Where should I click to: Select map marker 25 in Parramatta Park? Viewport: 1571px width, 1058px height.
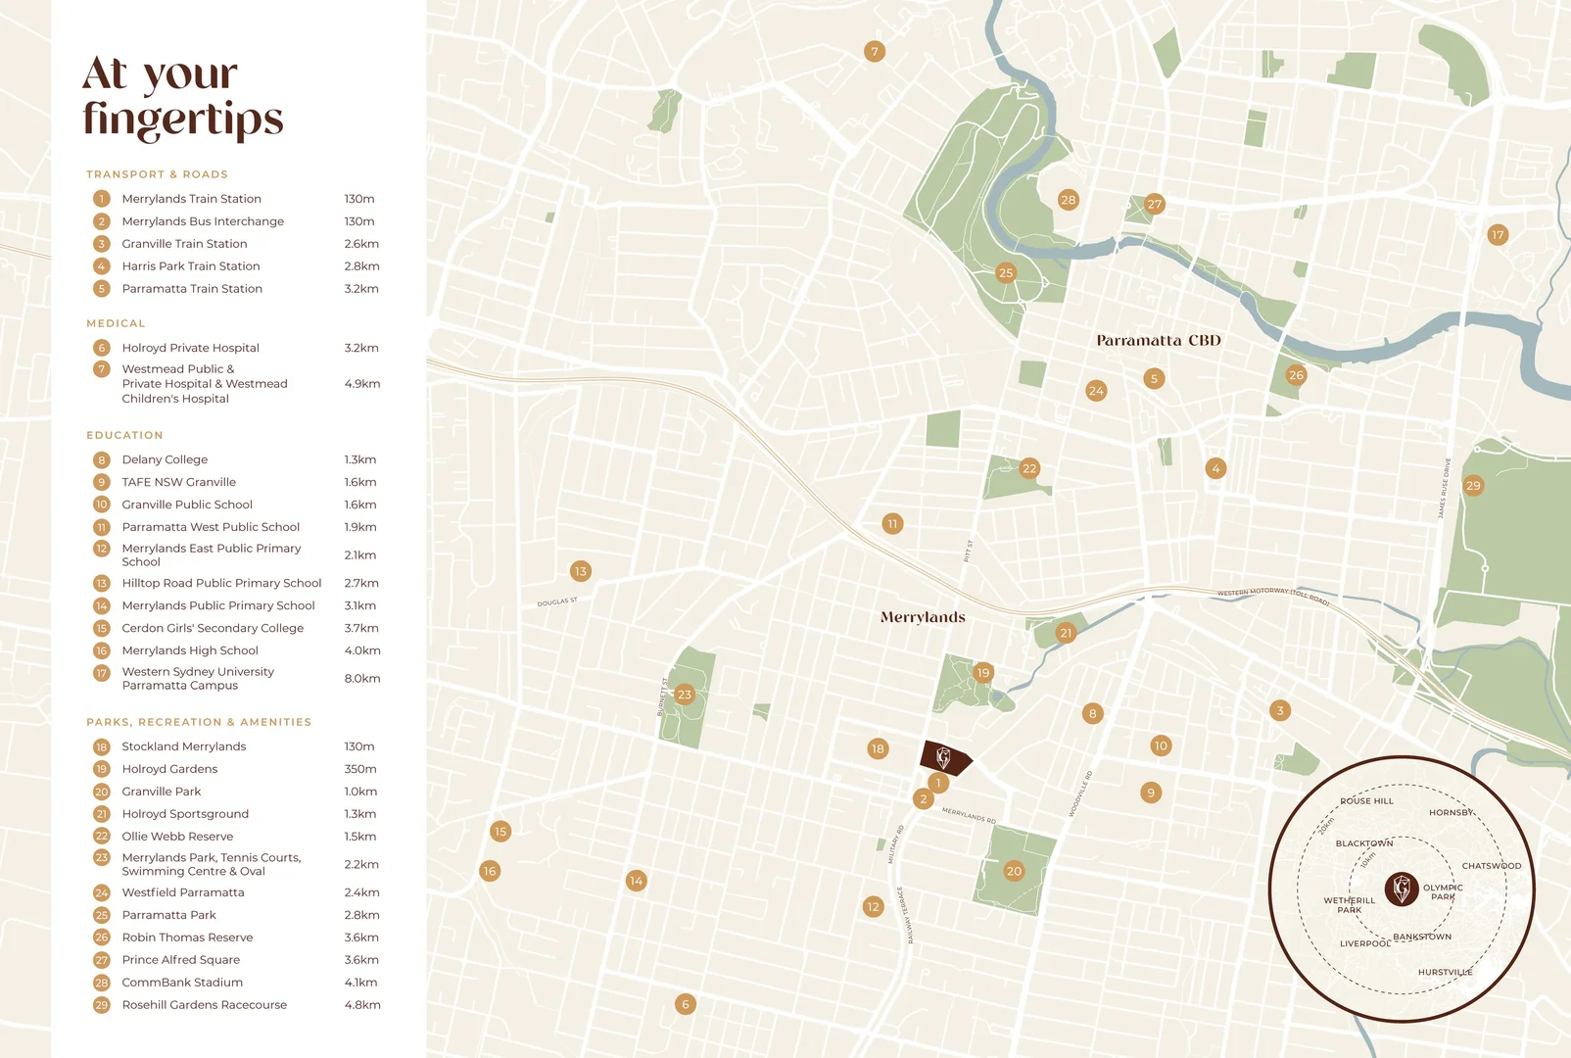1006,273
